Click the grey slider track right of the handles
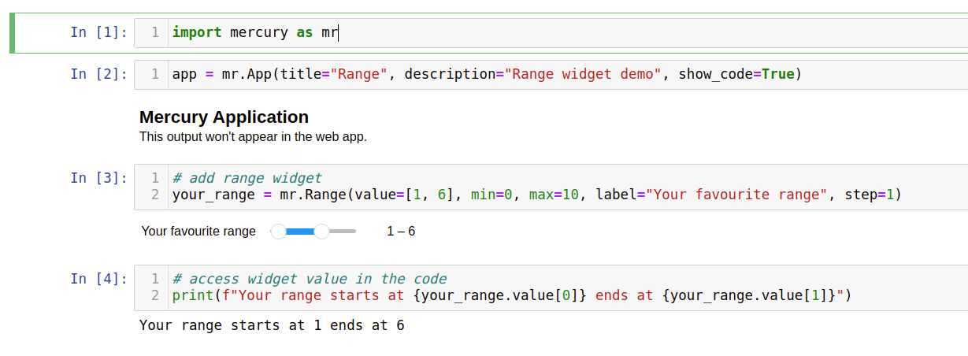The image size is (968, 356). pos(342,232)
